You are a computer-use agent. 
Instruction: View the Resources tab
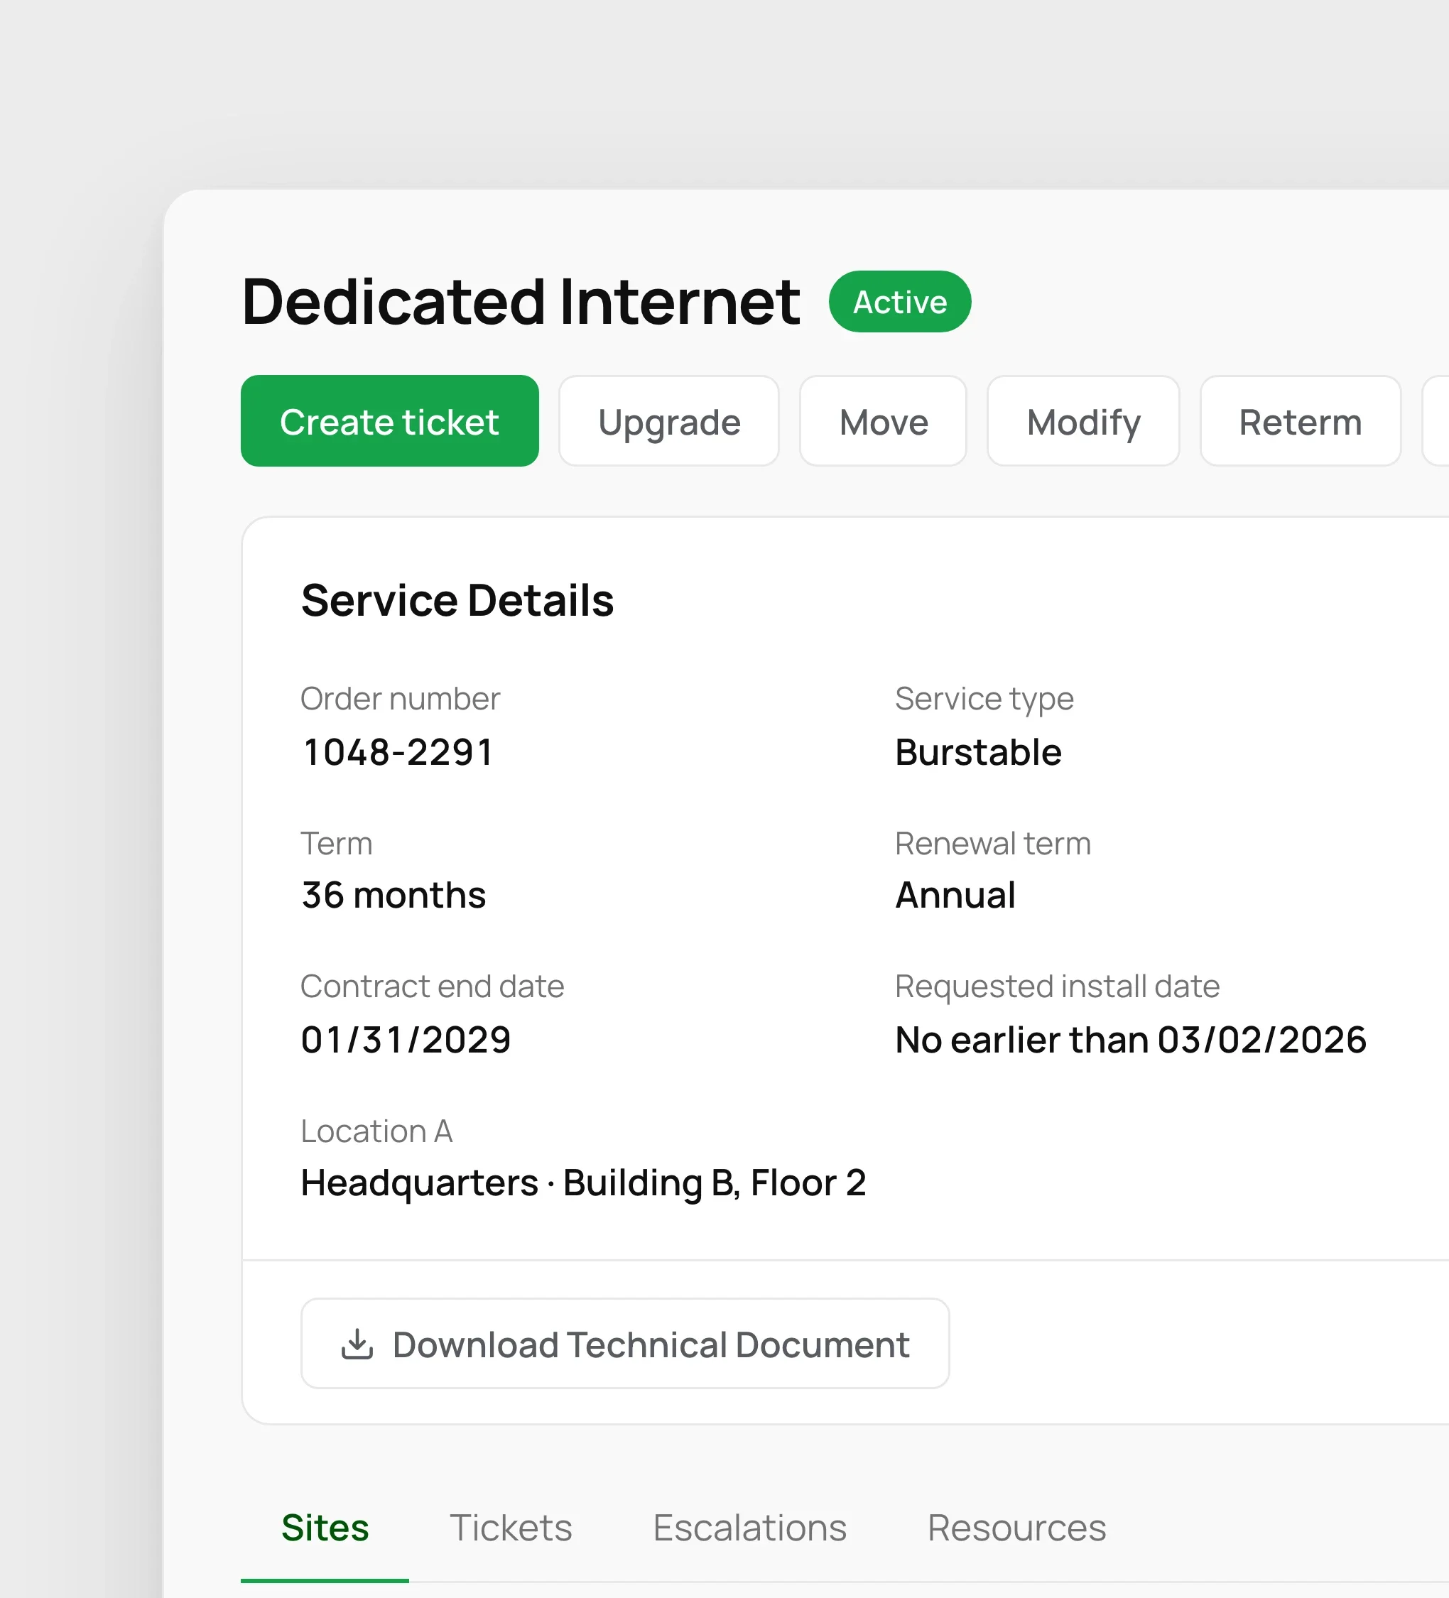[x=1016, y=1528]
